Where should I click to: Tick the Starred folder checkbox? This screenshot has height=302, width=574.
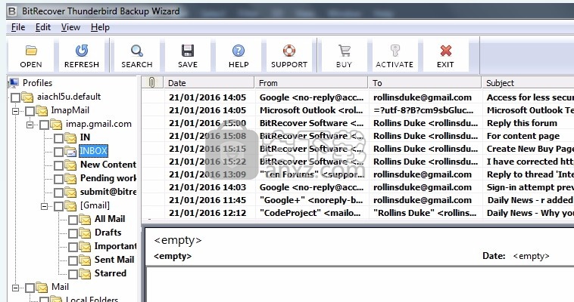(73, 274)
